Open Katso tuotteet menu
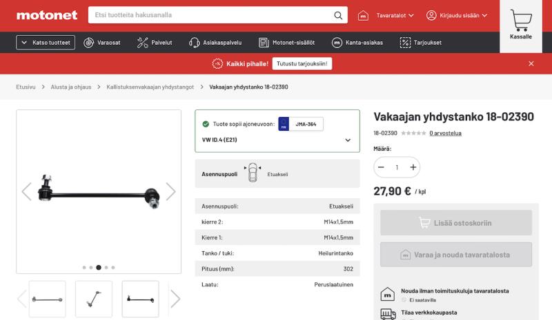 [46, 43]
